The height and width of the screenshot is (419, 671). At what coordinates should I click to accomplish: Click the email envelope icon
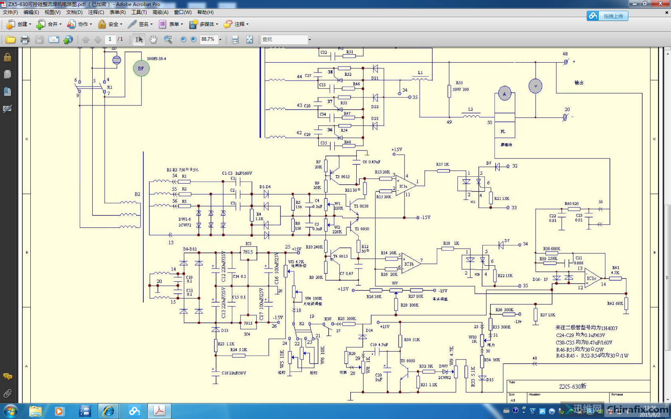coord(54,40)
